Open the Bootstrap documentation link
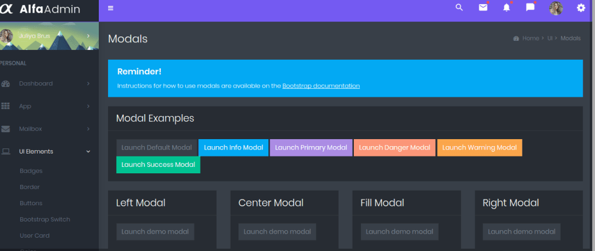This screenshot has width=595, height=251. click(321, 86)
